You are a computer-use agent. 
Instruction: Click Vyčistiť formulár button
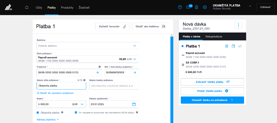pyautogui.click(x=113, y=26)
